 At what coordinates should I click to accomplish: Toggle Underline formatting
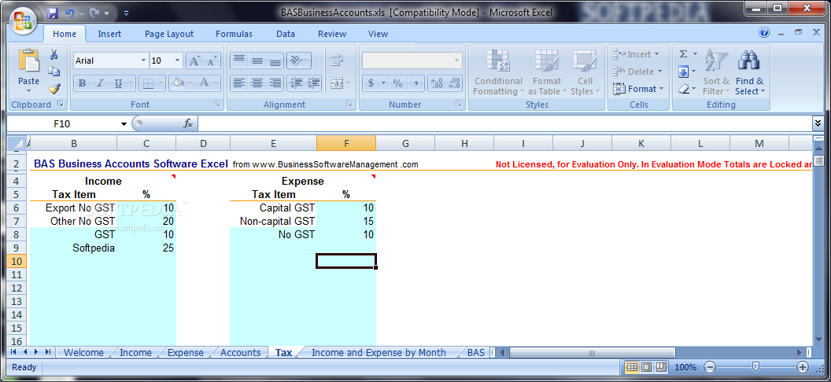point(118,83)
